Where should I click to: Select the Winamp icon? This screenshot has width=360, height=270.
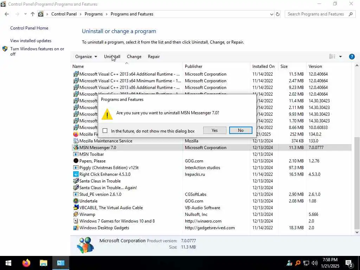coord(76,214)
